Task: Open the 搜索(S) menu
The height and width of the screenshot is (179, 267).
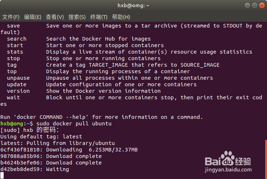Action: [77, 17]
